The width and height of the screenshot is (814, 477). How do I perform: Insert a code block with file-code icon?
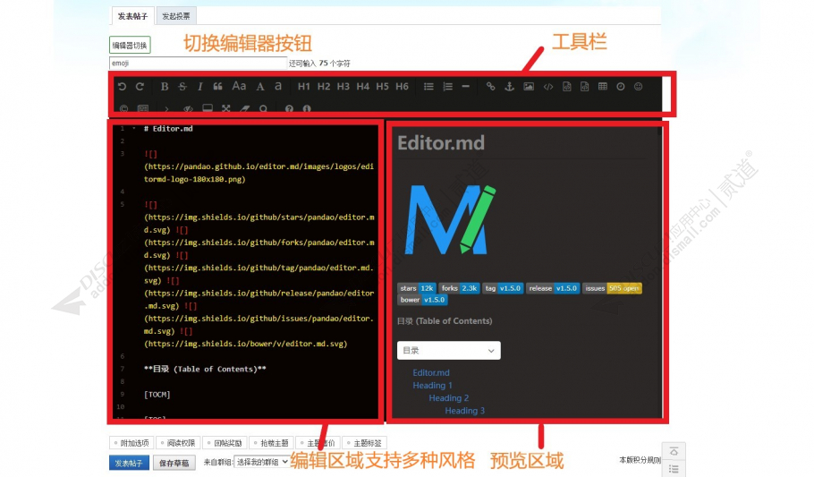pyautogui.click(x=584, y=87)
